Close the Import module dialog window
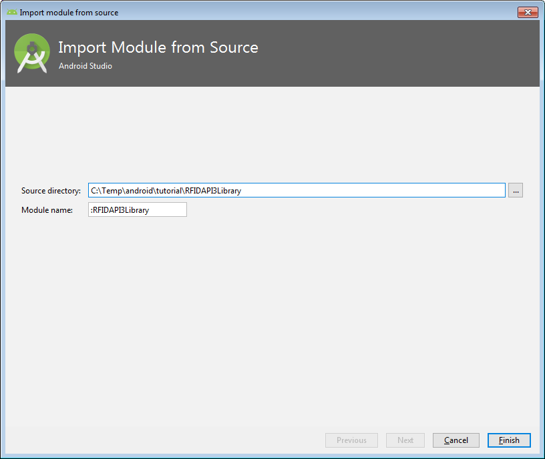The image size is (545, 459). click(528, 12)
